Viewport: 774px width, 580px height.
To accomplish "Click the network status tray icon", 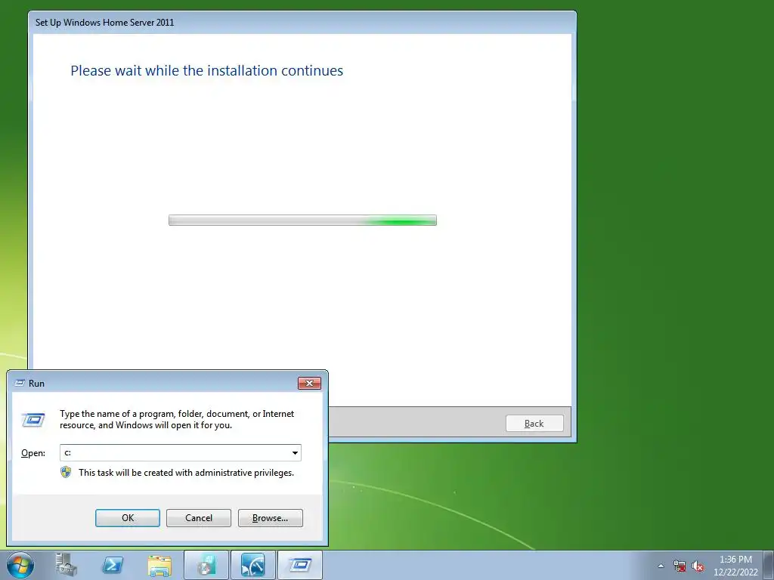I will (680, 566).
